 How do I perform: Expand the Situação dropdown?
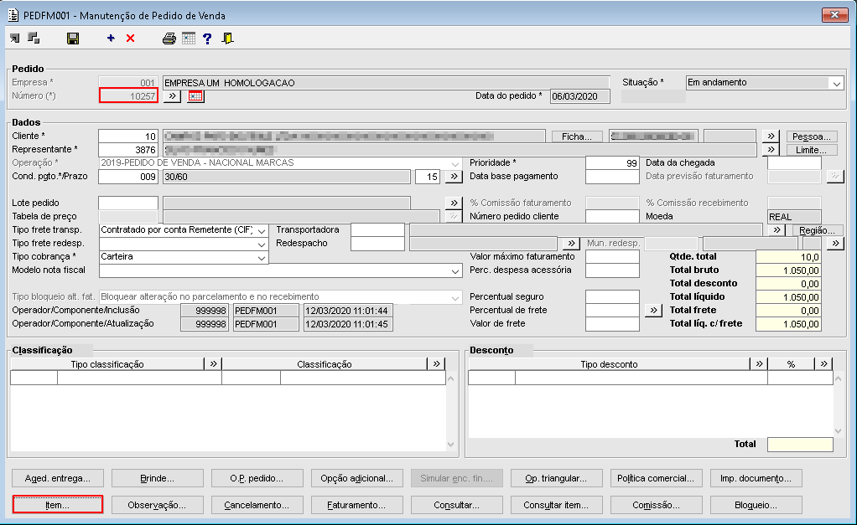pyautogui.click(x=836, y=83)
